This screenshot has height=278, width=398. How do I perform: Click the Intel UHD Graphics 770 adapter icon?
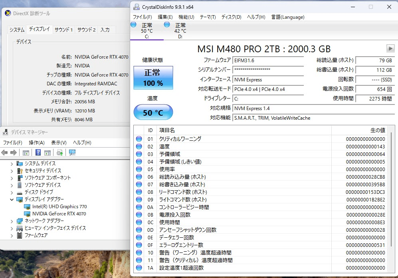(27, 207)
